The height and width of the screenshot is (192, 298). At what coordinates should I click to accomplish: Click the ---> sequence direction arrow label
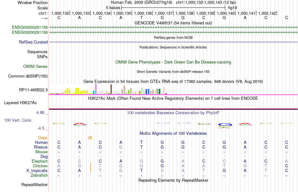coord(45,18)
